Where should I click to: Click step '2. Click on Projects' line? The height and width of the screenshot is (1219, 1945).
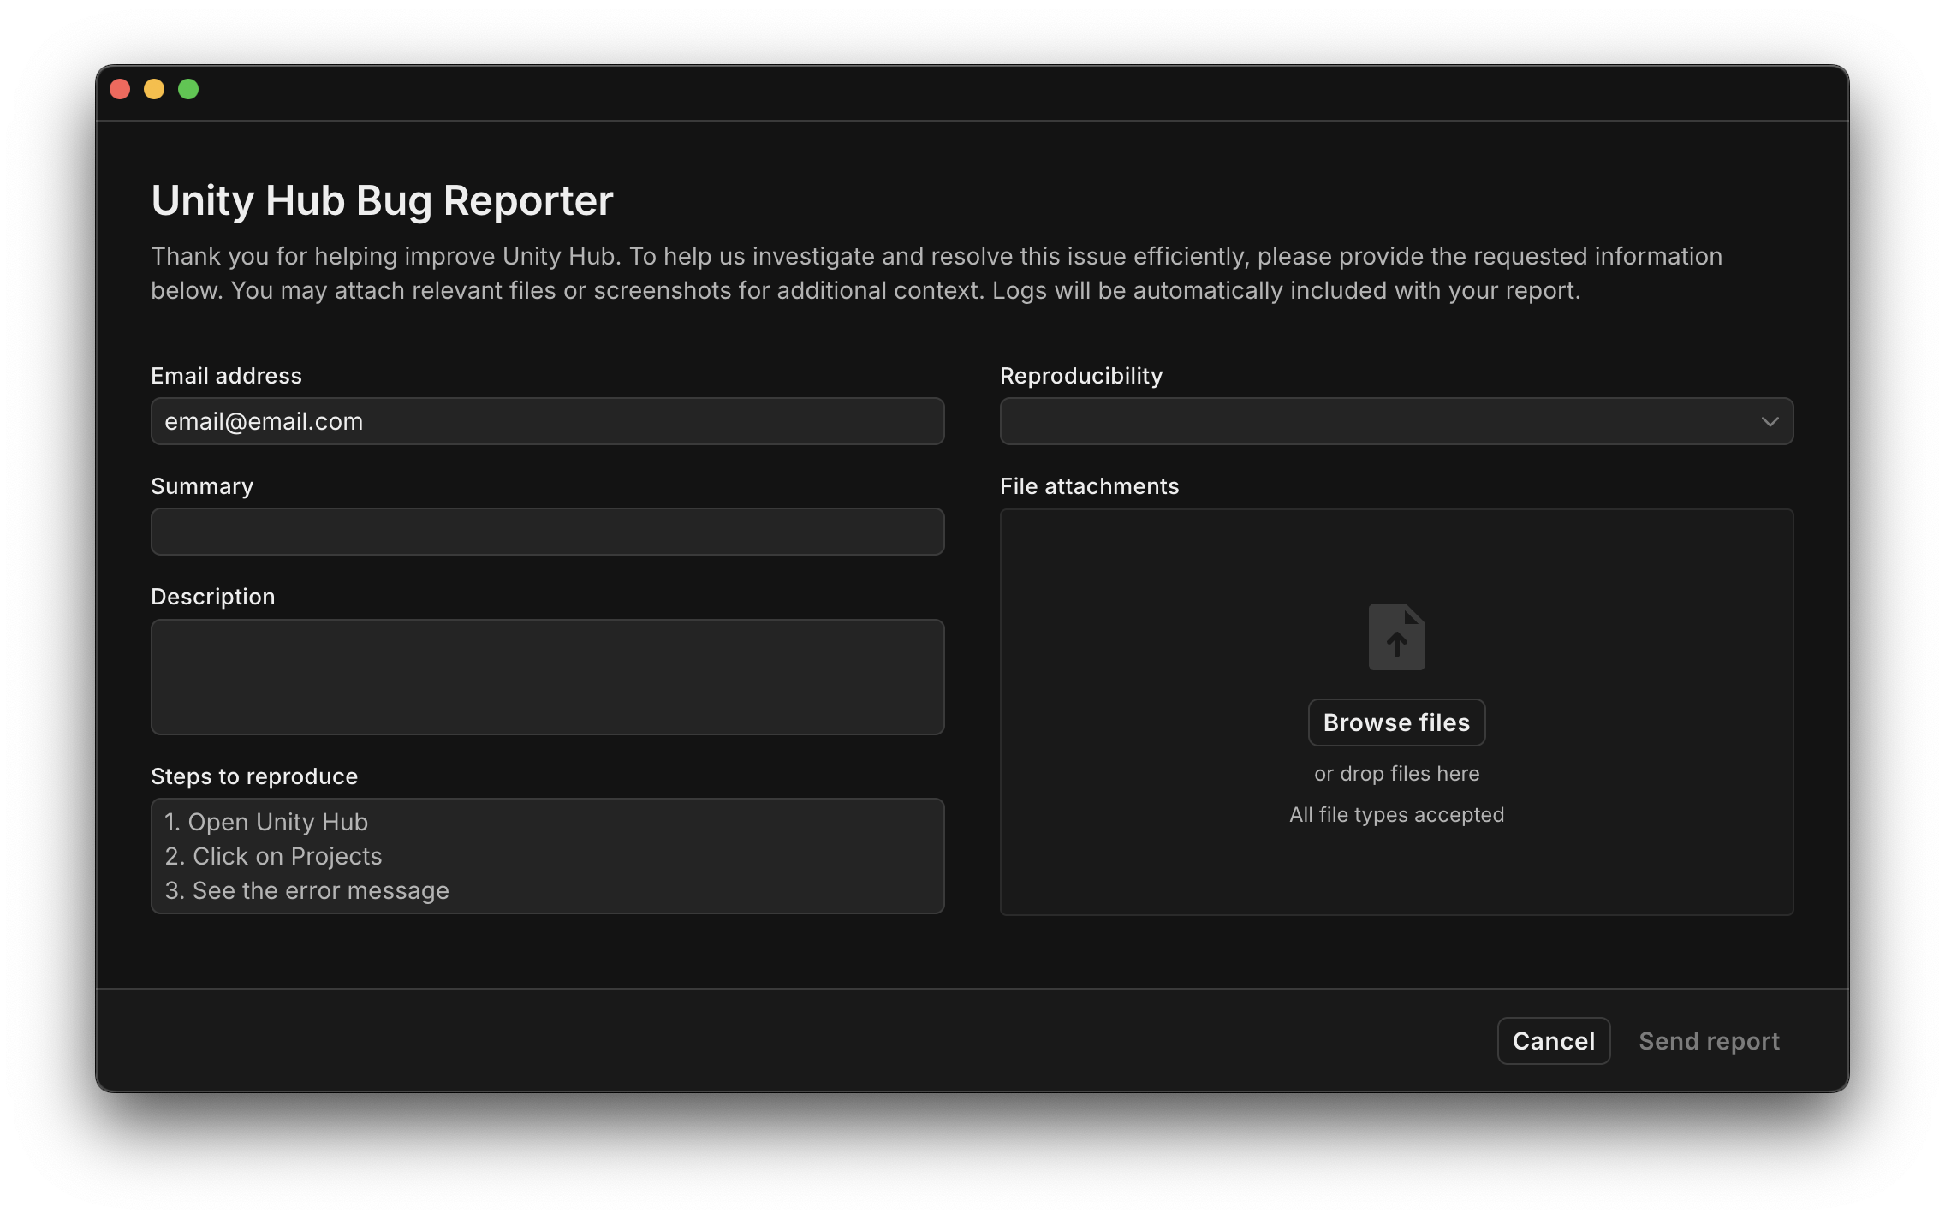[x=273, y=856]
